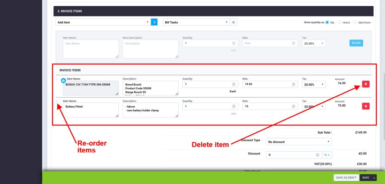Screen dimensions: 385x184
Task: Adjust the new item Rate stepper
Action: point(293,43)
